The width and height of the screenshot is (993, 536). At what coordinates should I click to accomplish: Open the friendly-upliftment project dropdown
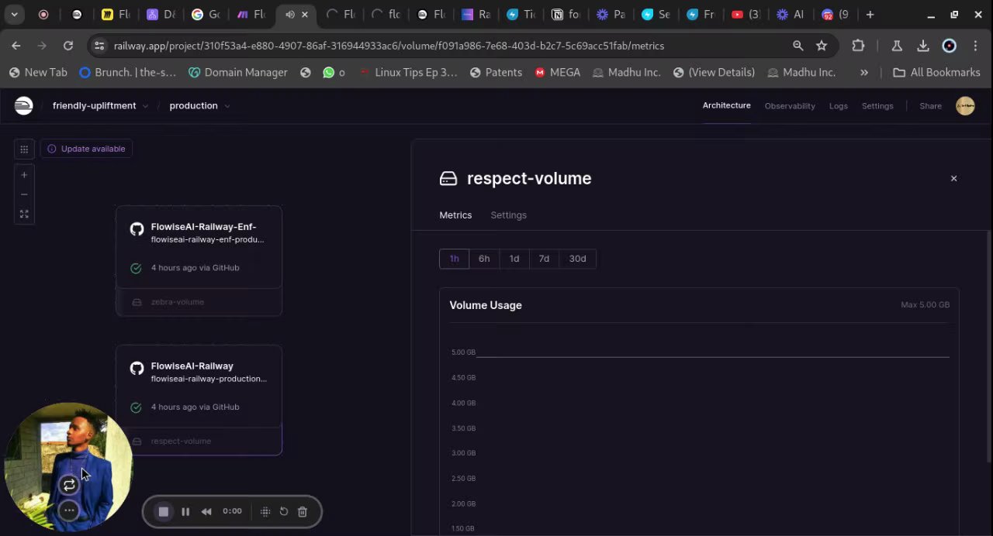coord(100,105)
